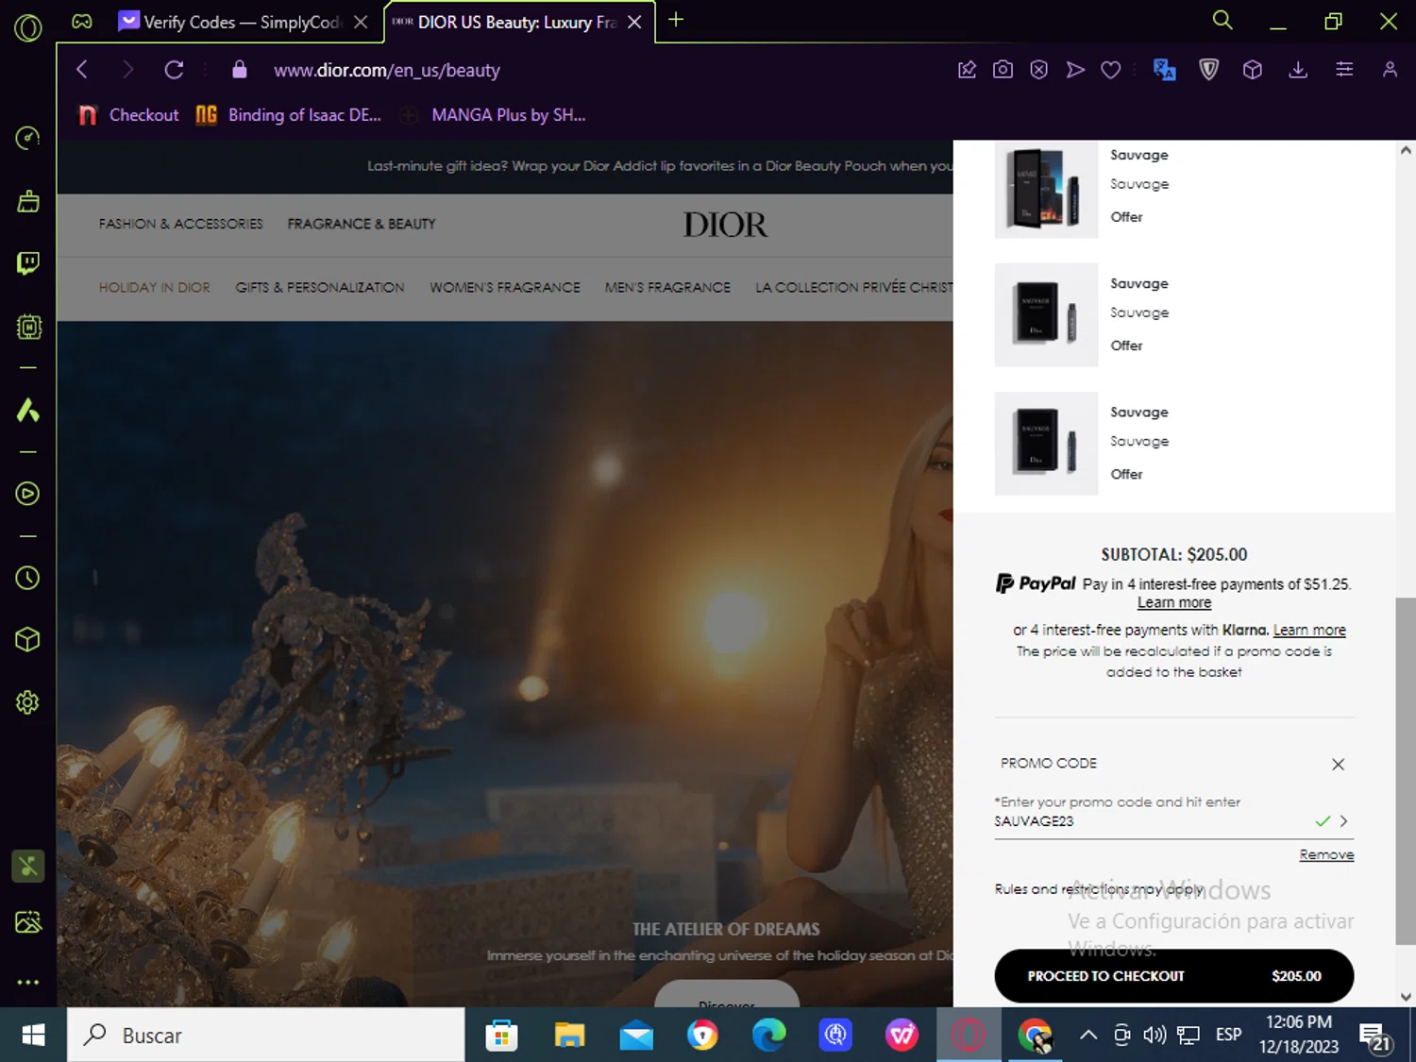Image resolution: width=1416 pixels, height=1062 pixels.
Task: Open Twitch panel in sidebar
Action: [x=28, y=263]
